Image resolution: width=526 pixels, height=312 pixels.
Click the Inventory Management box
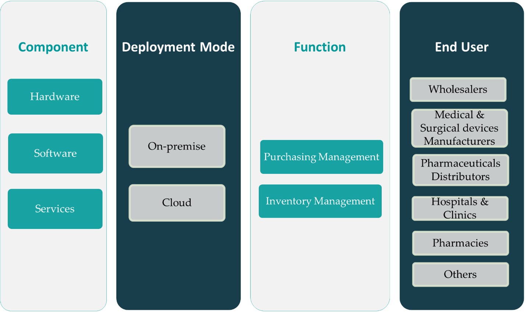pyautogui.click(x=320, y=201)
